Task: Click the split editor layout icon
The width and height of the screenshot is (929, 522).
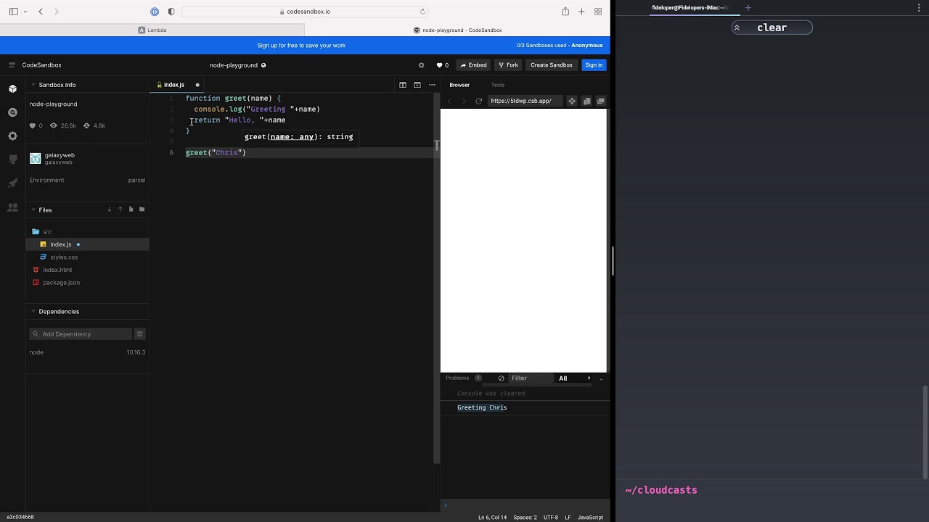Action: [403, 85]
